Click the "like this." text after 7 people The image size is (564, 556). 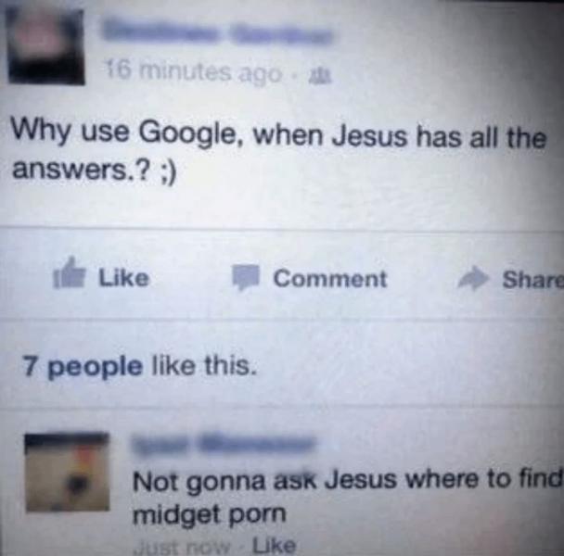pos(205,366)
